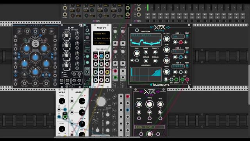Open MOD 2 selector display on XFX Wave
Screen dimensions: 250x141
point(178,51)
